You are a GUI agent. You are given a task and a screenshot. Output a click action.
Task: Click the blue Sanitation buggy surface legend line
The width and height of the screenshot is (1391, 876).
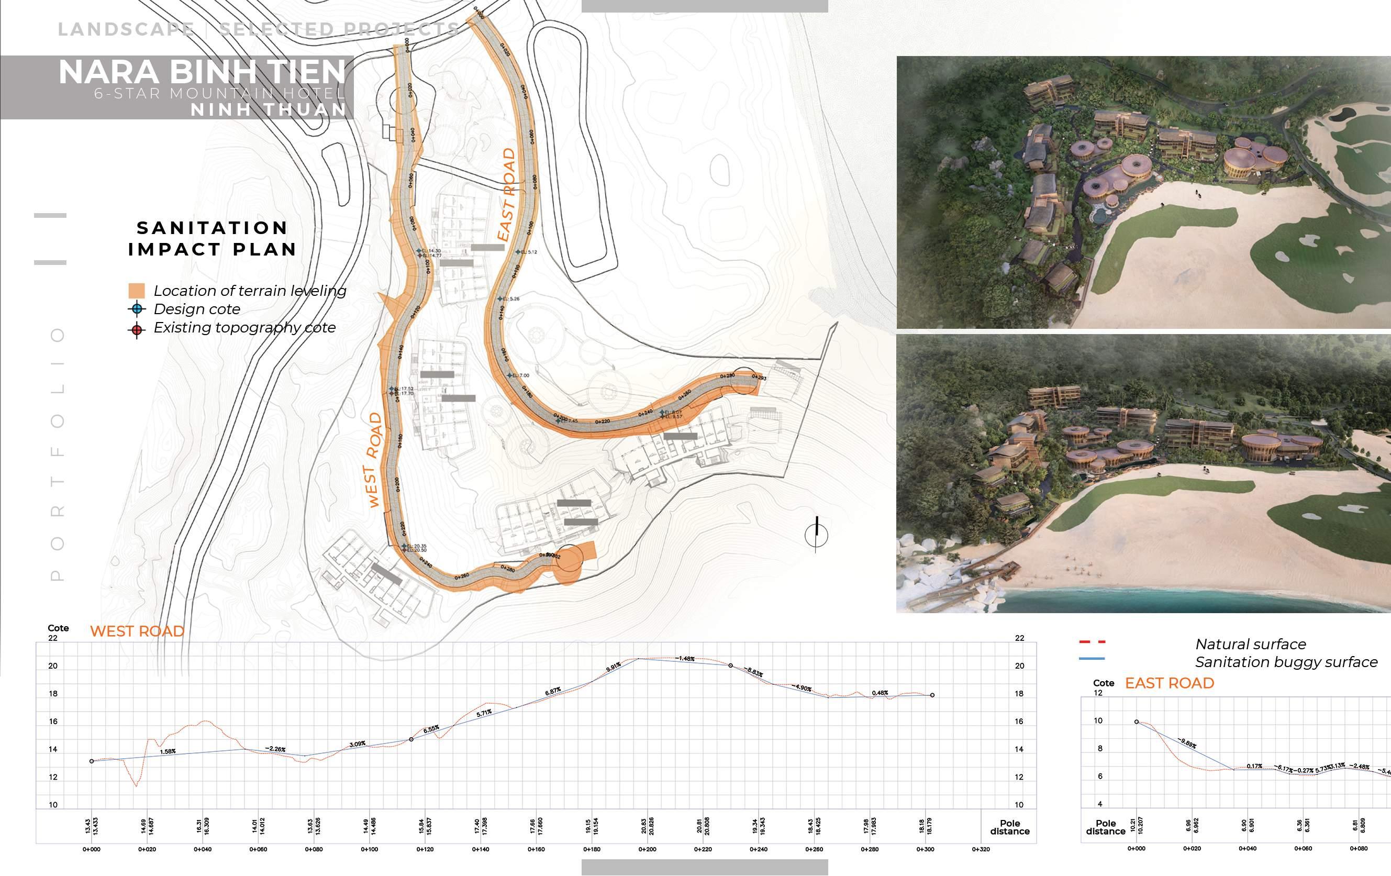[1092, 659]
